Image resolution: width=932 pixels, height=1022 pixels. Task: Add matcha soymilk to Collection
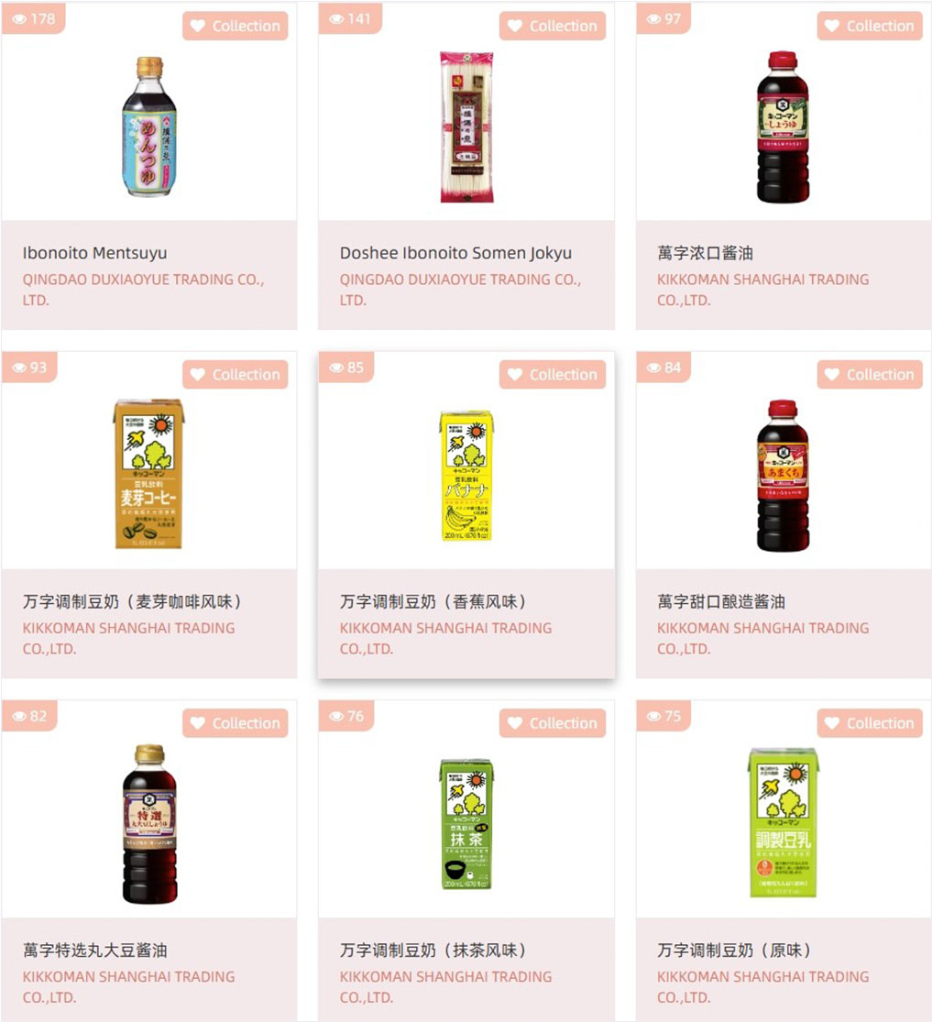click(553, 723)
